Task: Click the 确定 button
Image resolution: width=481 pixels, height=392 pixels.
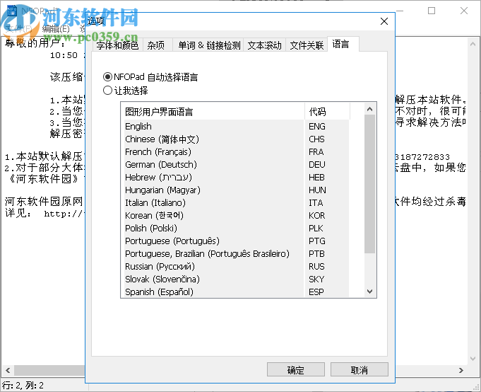Action: [x=295, y=369]
